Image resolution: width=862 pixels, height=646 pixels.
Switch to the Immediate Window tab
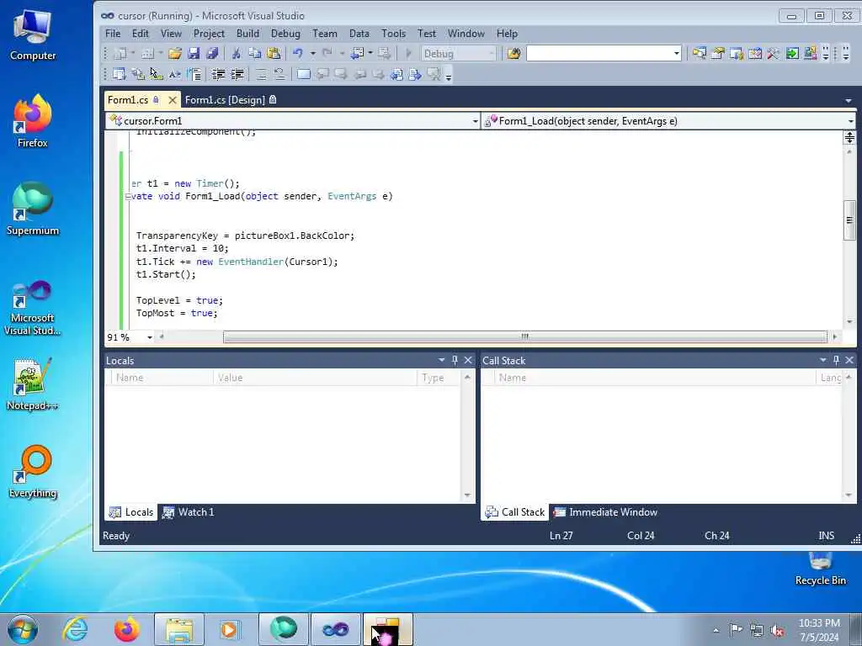[x=605, y=512]
